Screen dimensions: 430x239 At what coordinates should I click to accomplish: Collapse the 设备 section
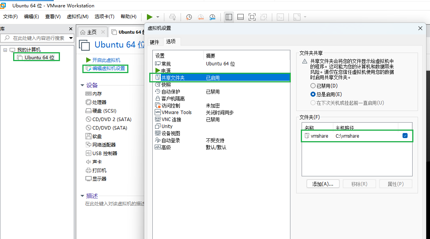tap(82, 85)
